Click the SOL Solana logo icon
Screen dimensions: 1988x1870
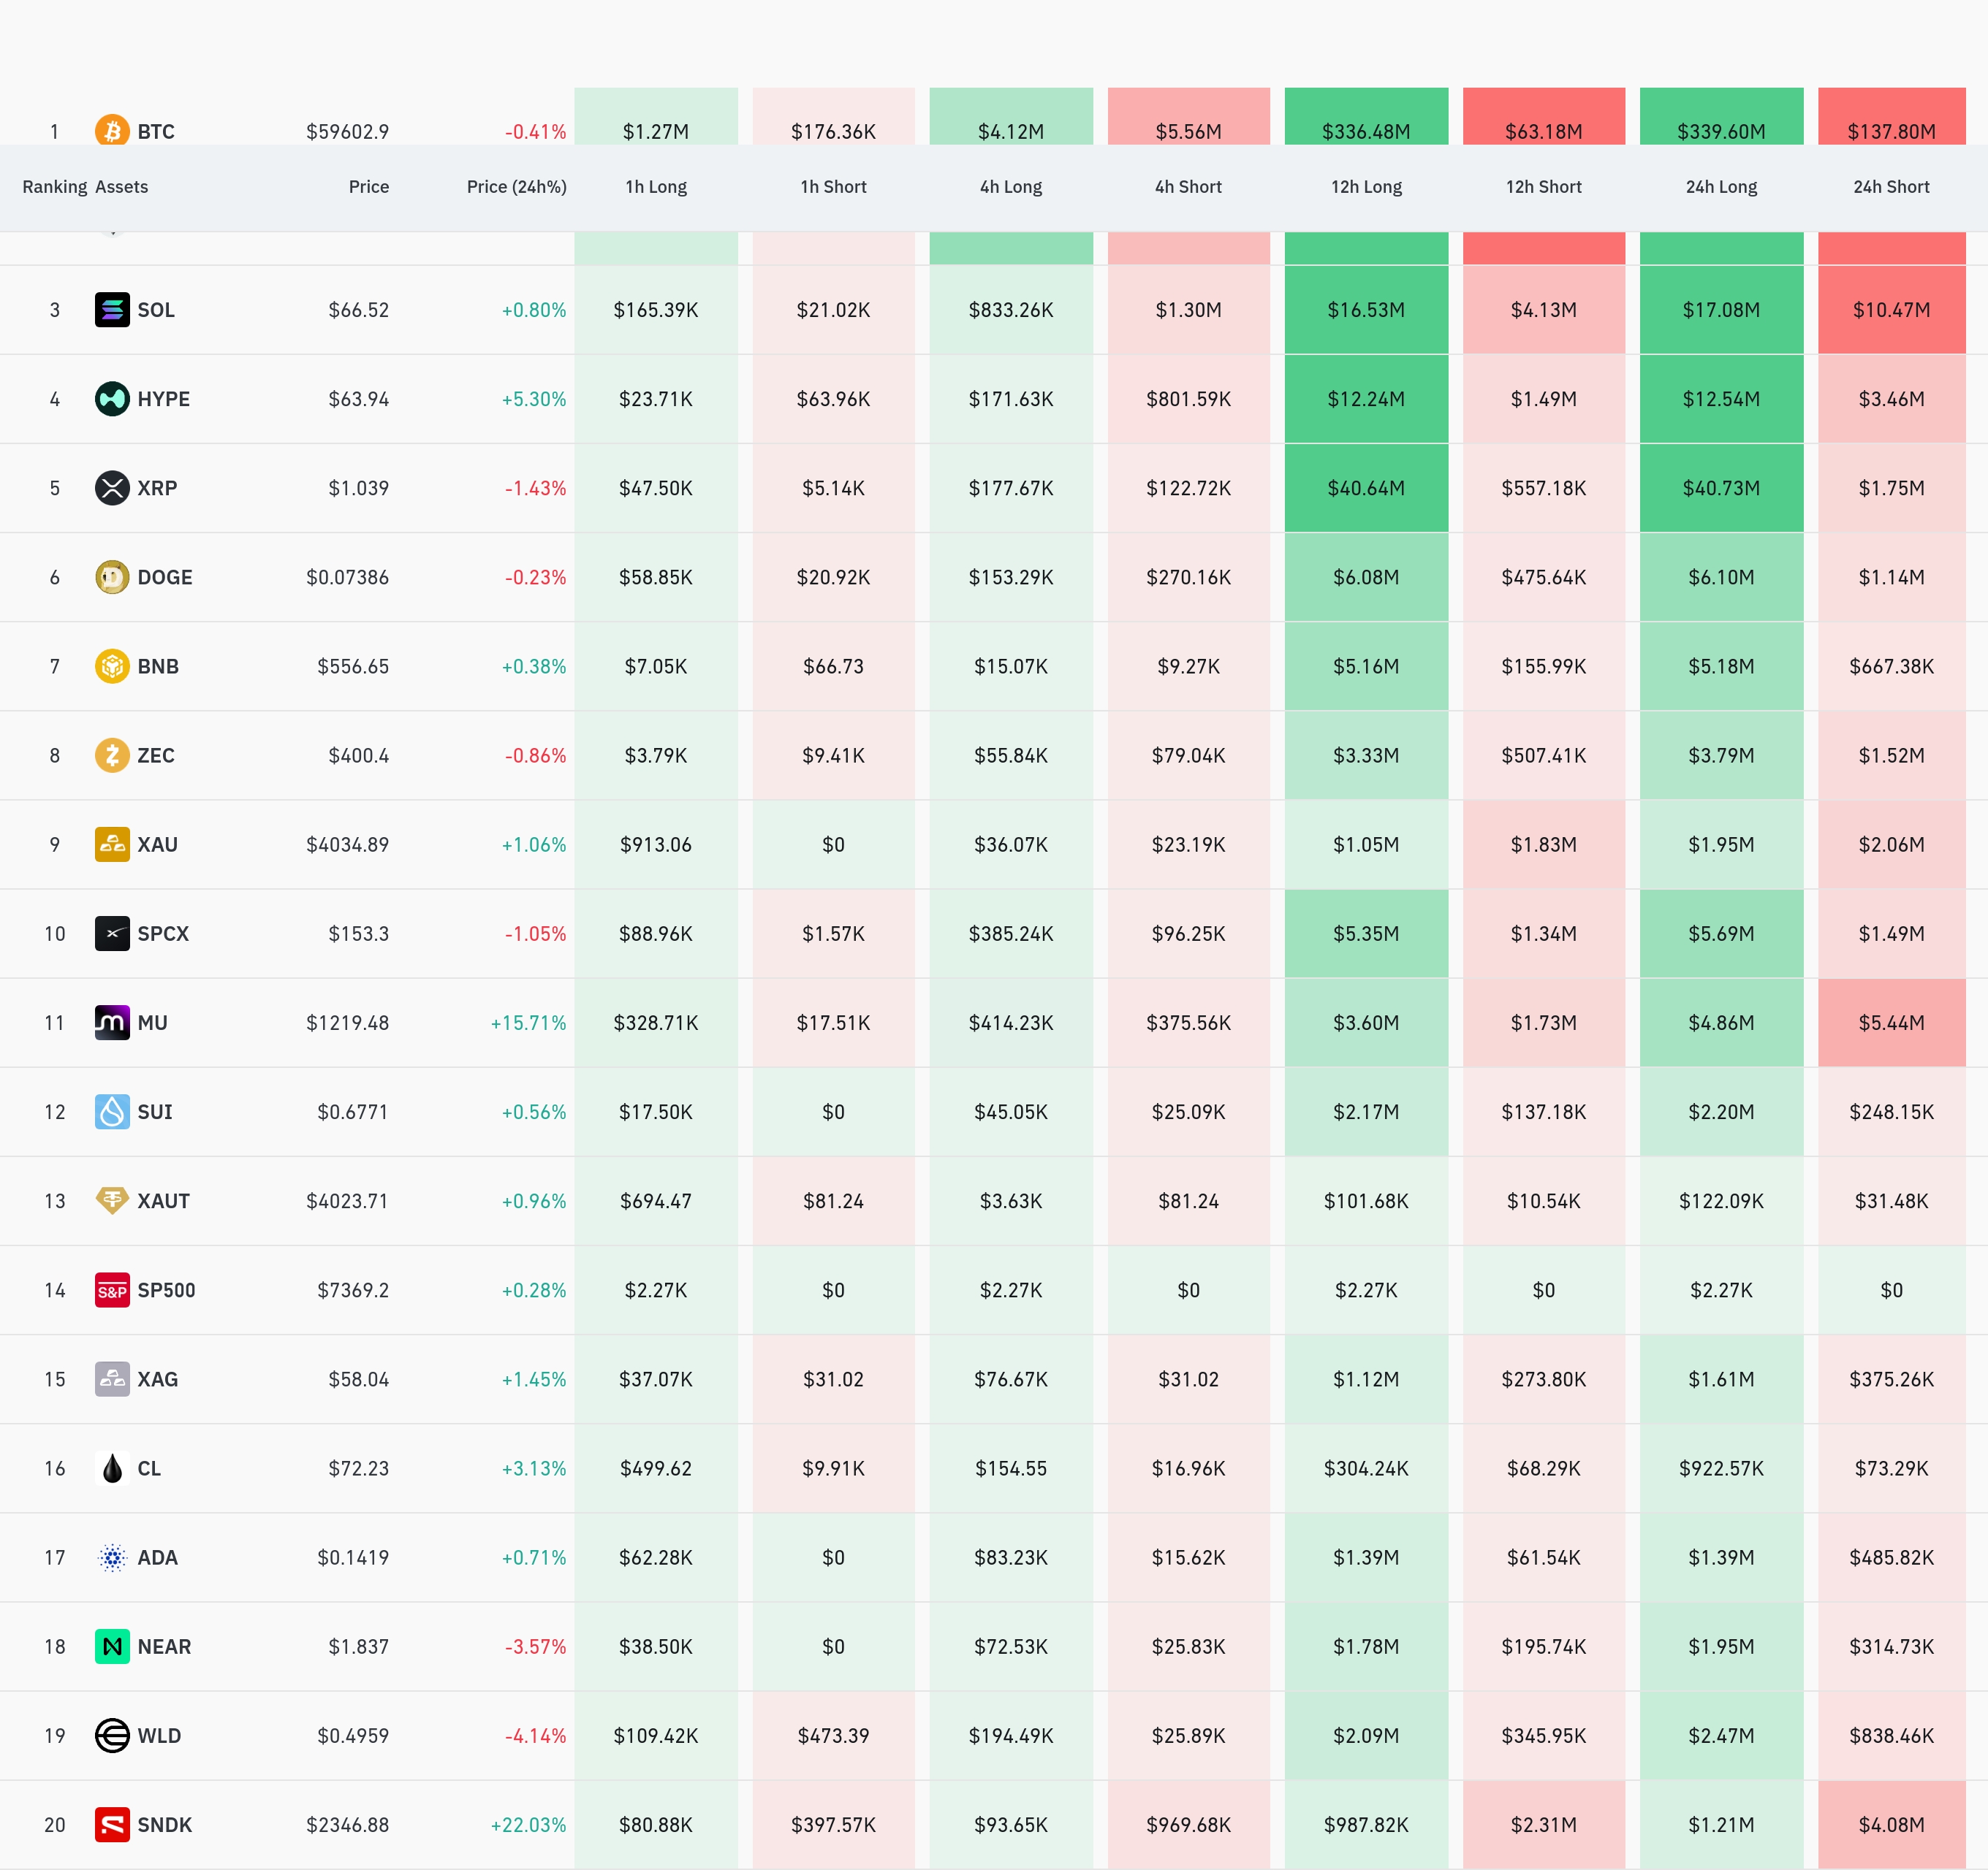[x=112, y=310]
